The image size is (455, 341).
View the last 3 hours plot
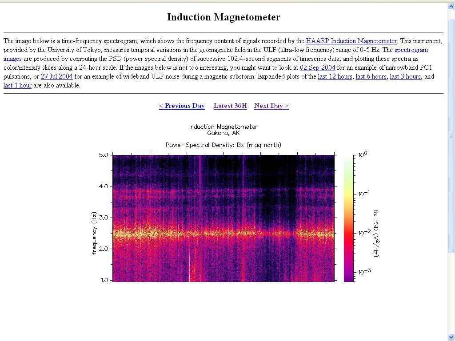tap(405, 76)
